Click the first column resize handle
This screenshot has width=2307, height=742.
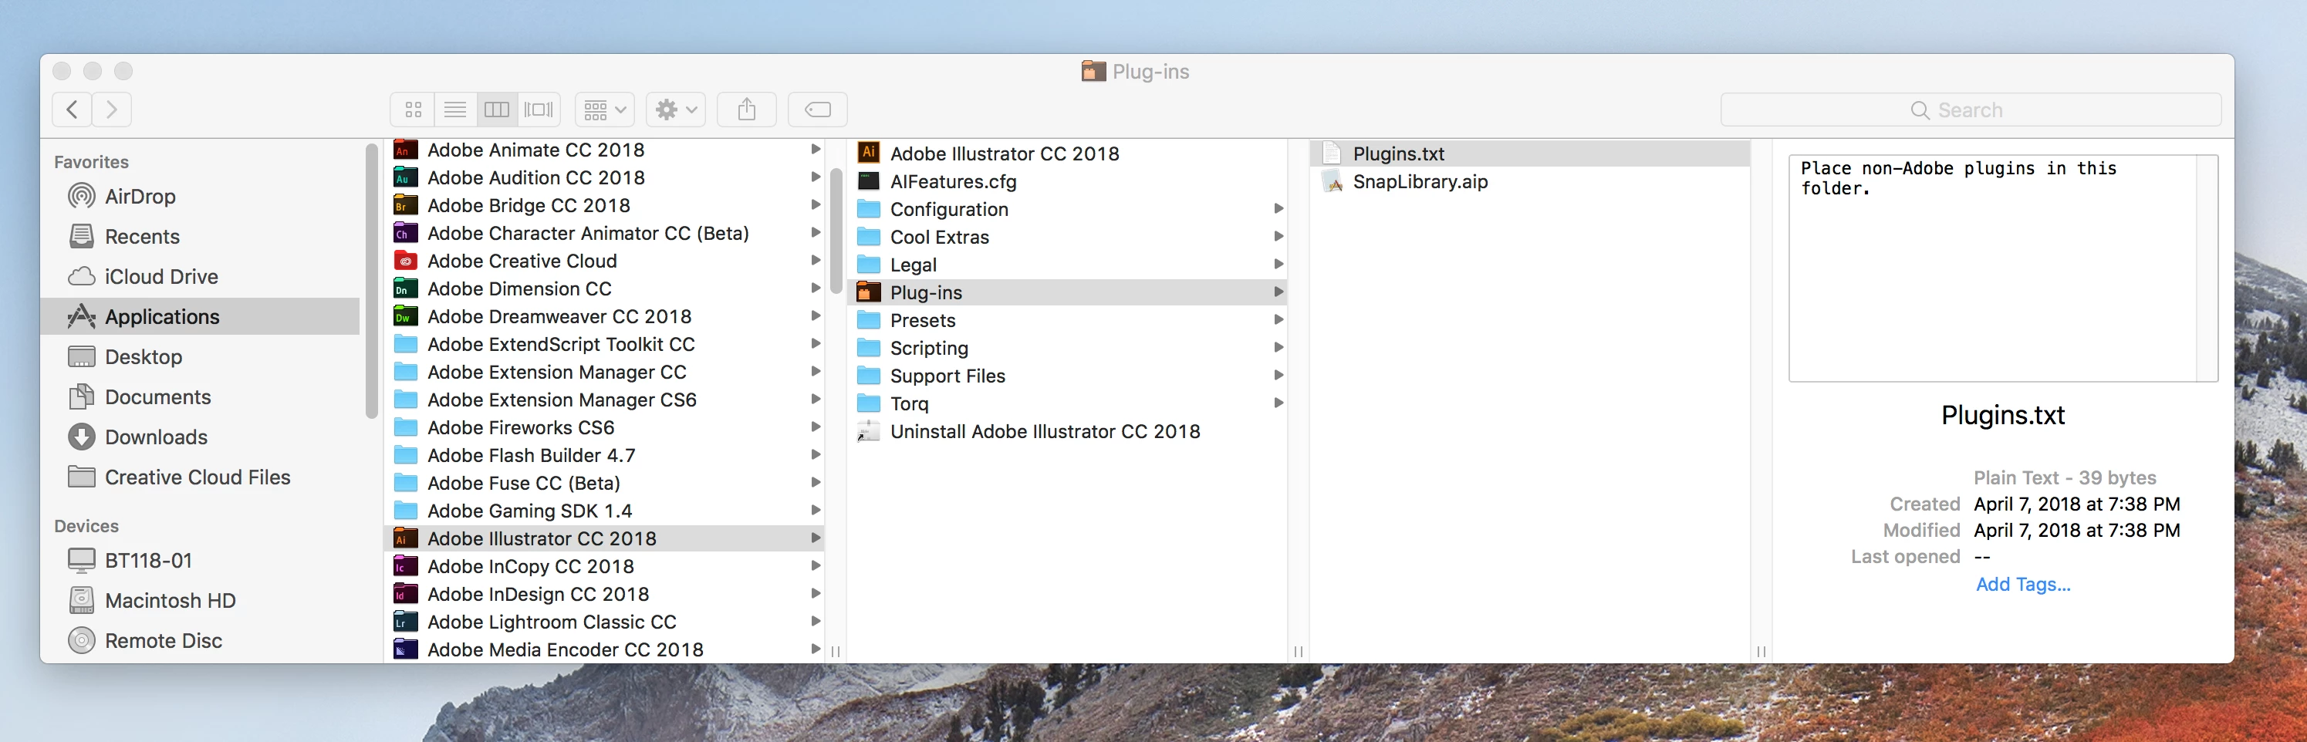click(836, 652)
